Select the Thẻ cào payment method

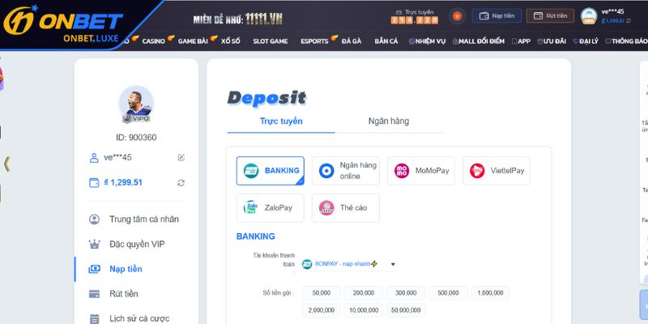pos(346,208)
